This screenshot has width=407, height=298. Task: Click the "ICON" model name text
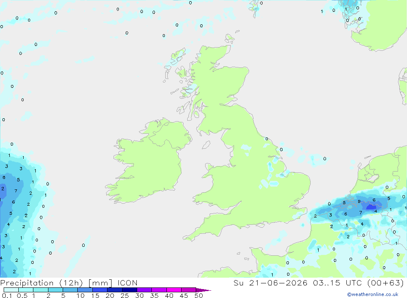coord(127,283)
